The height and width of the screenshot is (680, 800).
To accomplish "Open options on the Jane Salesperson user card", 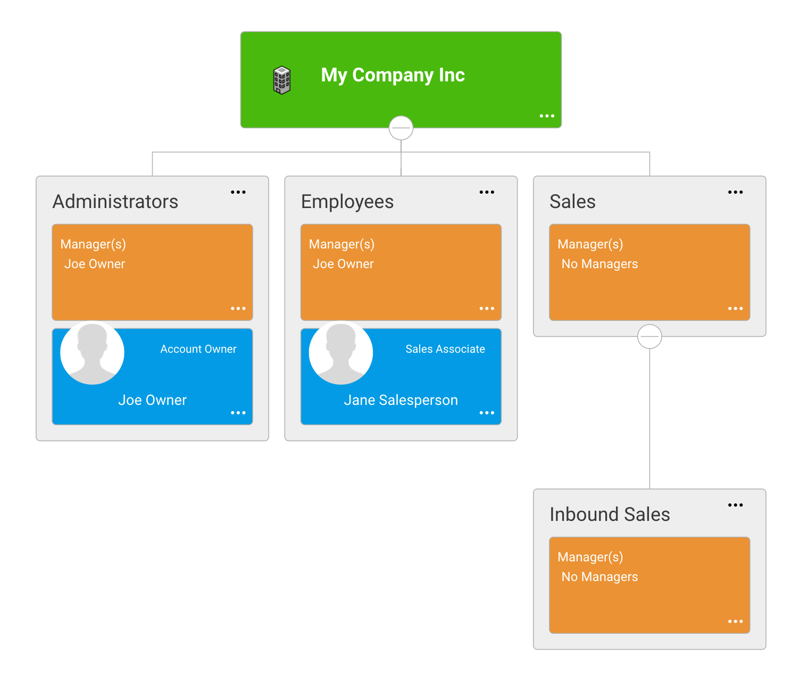I will (x=487, y=413).
